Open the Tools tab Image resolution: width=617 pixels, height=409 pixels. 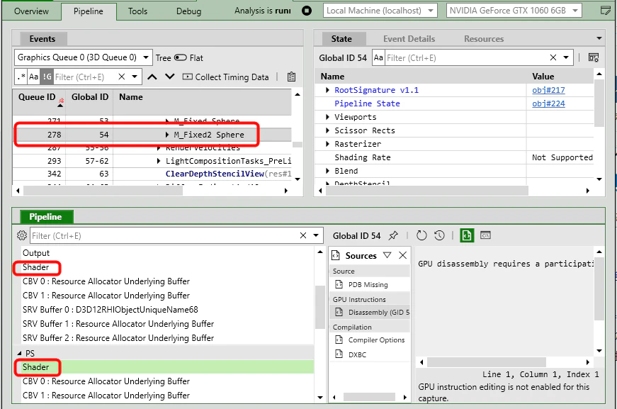[137, 11]
